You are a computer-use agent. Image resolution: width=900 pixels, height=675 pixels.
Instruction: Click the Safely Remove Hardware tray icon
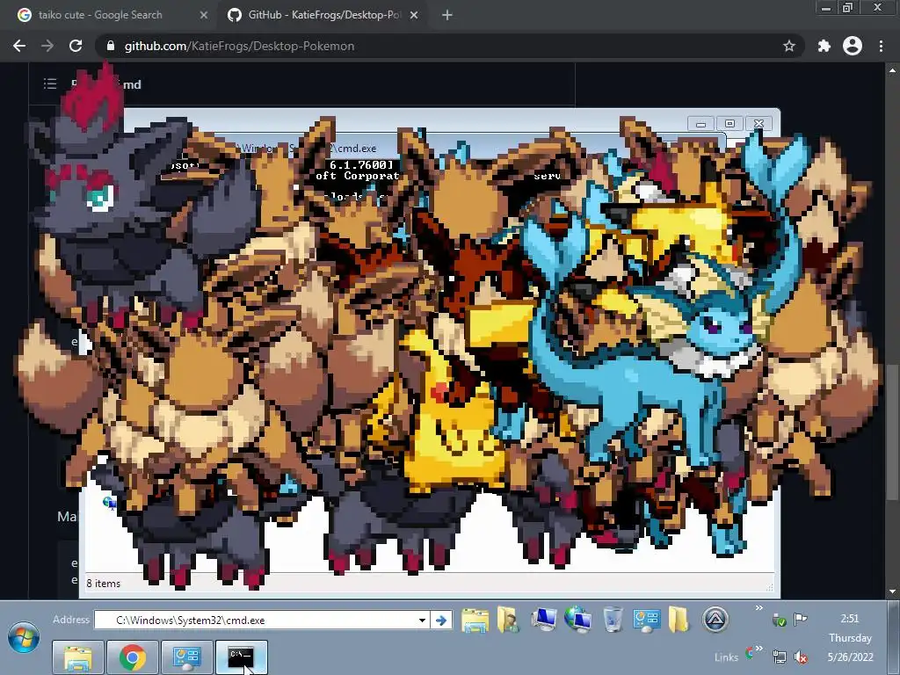tap(779, 620)
